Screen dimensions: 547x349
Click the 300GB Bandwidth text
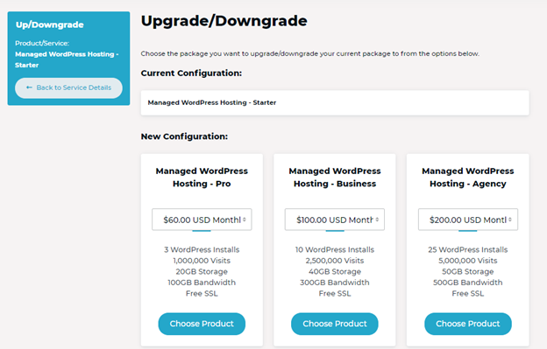(335, 283)
